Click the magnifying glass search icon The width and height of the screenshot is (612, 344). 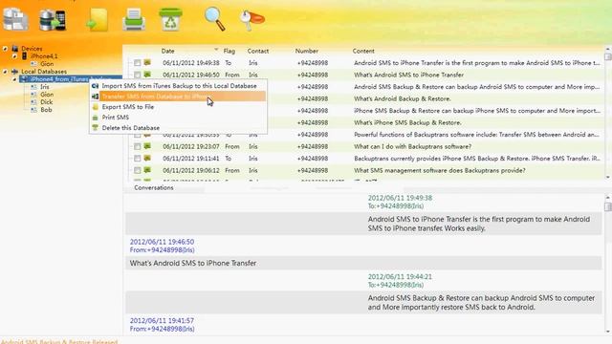215,19
